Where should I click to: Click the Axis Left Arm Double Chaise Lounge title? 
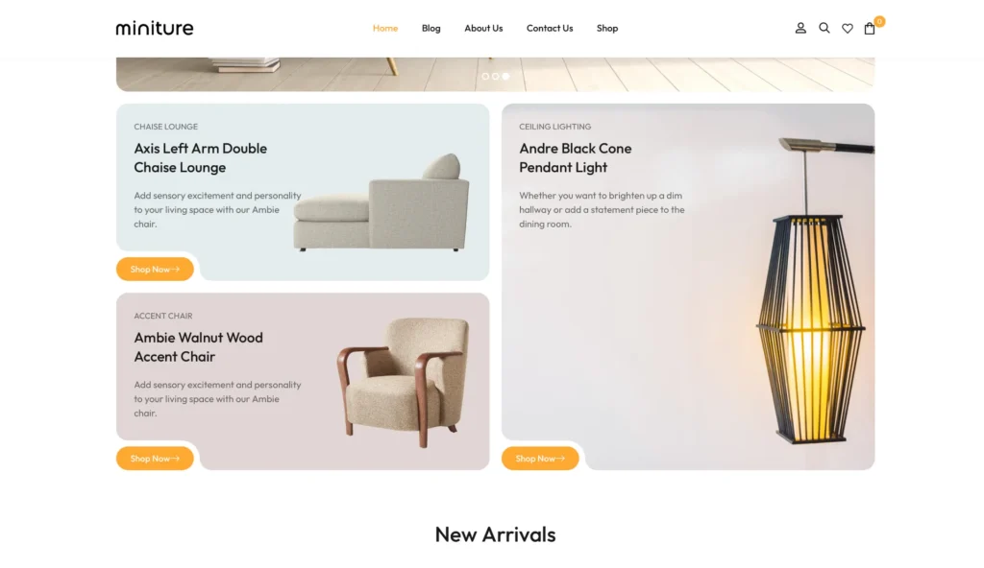click(200, 158)
